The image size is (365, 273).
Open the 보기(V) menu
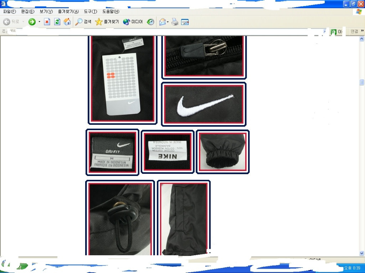[46, 11]
